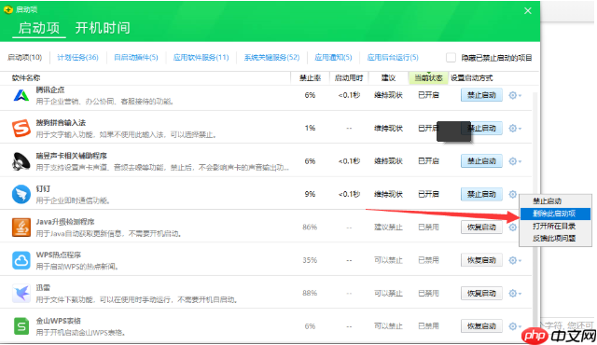Open gear settings menu for WPS热点程序
This screenshot has width=597, height=345.
[515, 260]
